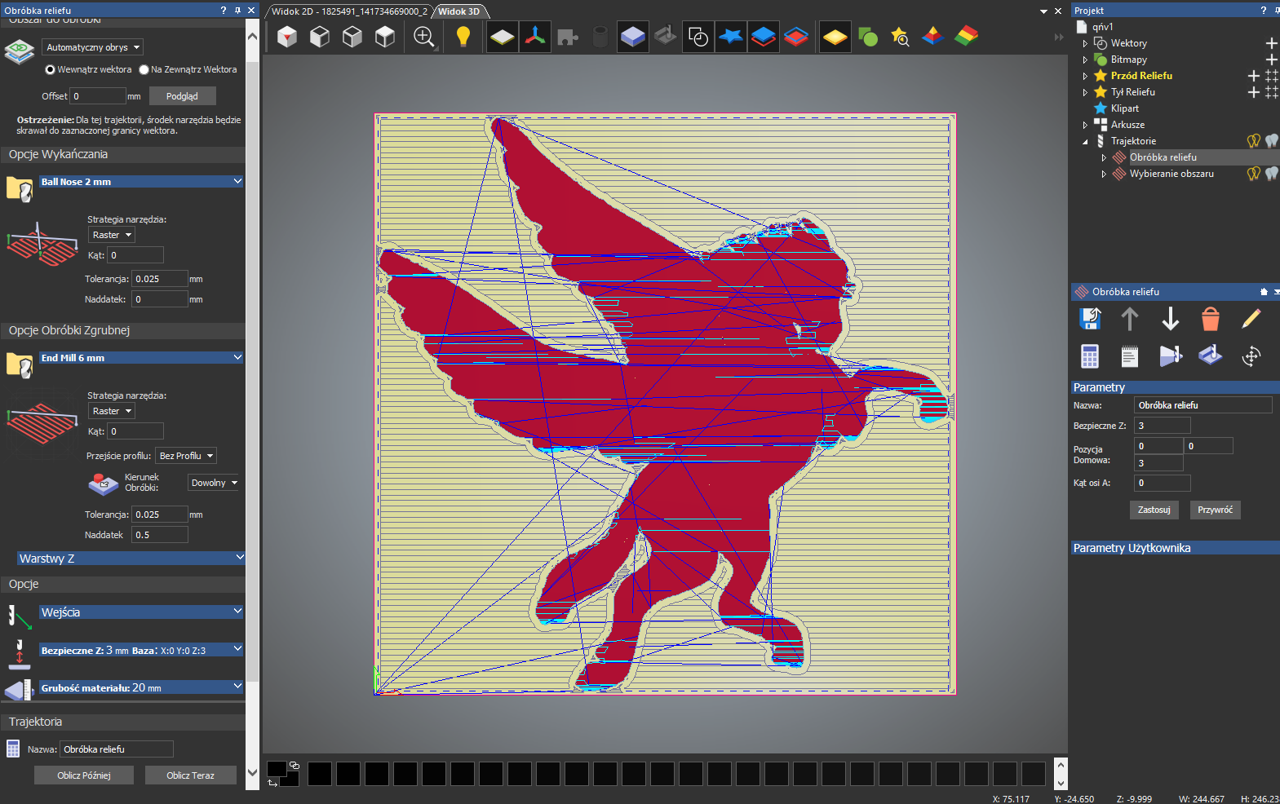Click the Bezpieczne Z input field in Parametry

(x=1163, y=426)
